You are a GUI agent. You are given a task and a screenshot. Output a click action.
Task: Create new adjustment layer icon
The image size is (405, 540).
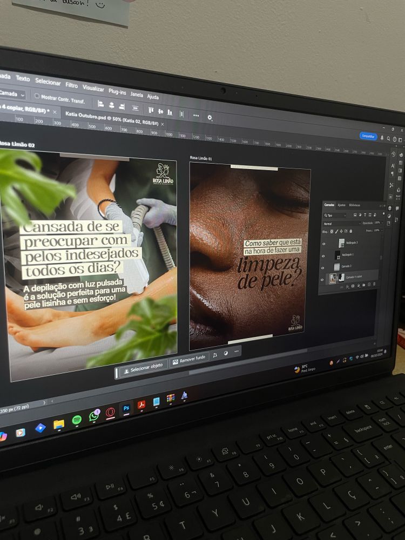(x=359, y=286)
